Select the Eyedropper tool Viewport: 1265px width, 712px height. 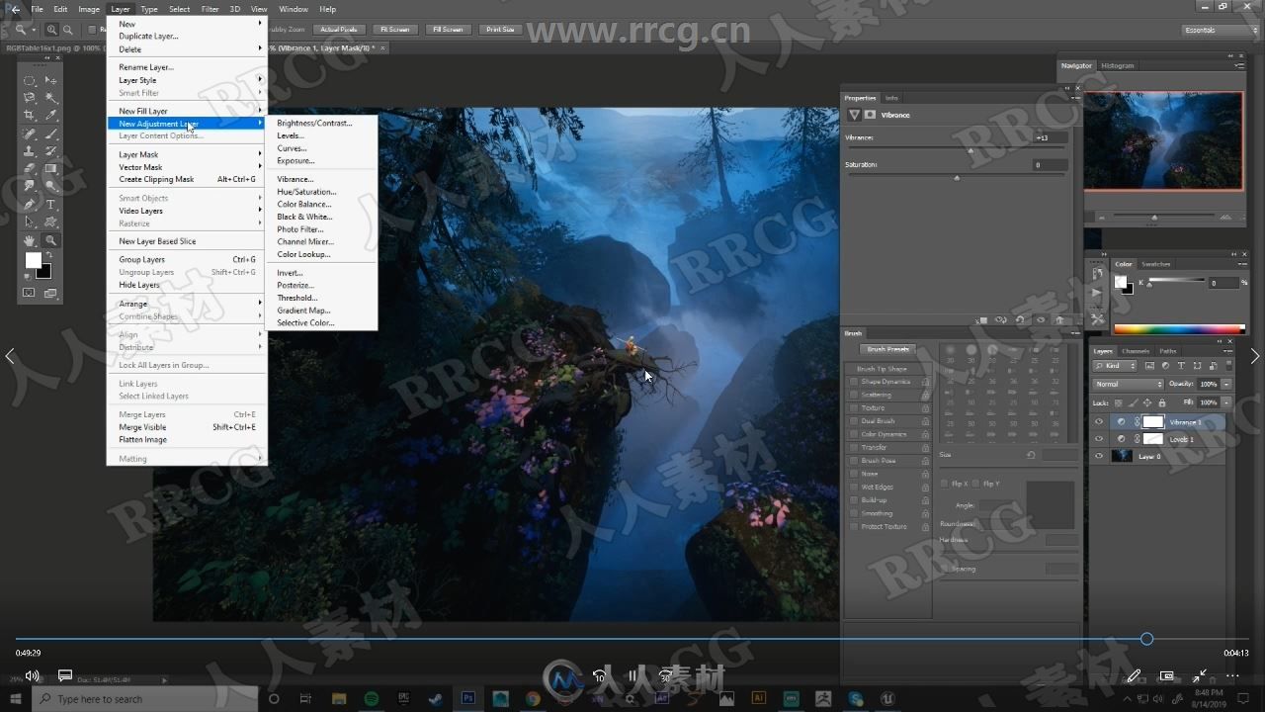pos(50,115)
